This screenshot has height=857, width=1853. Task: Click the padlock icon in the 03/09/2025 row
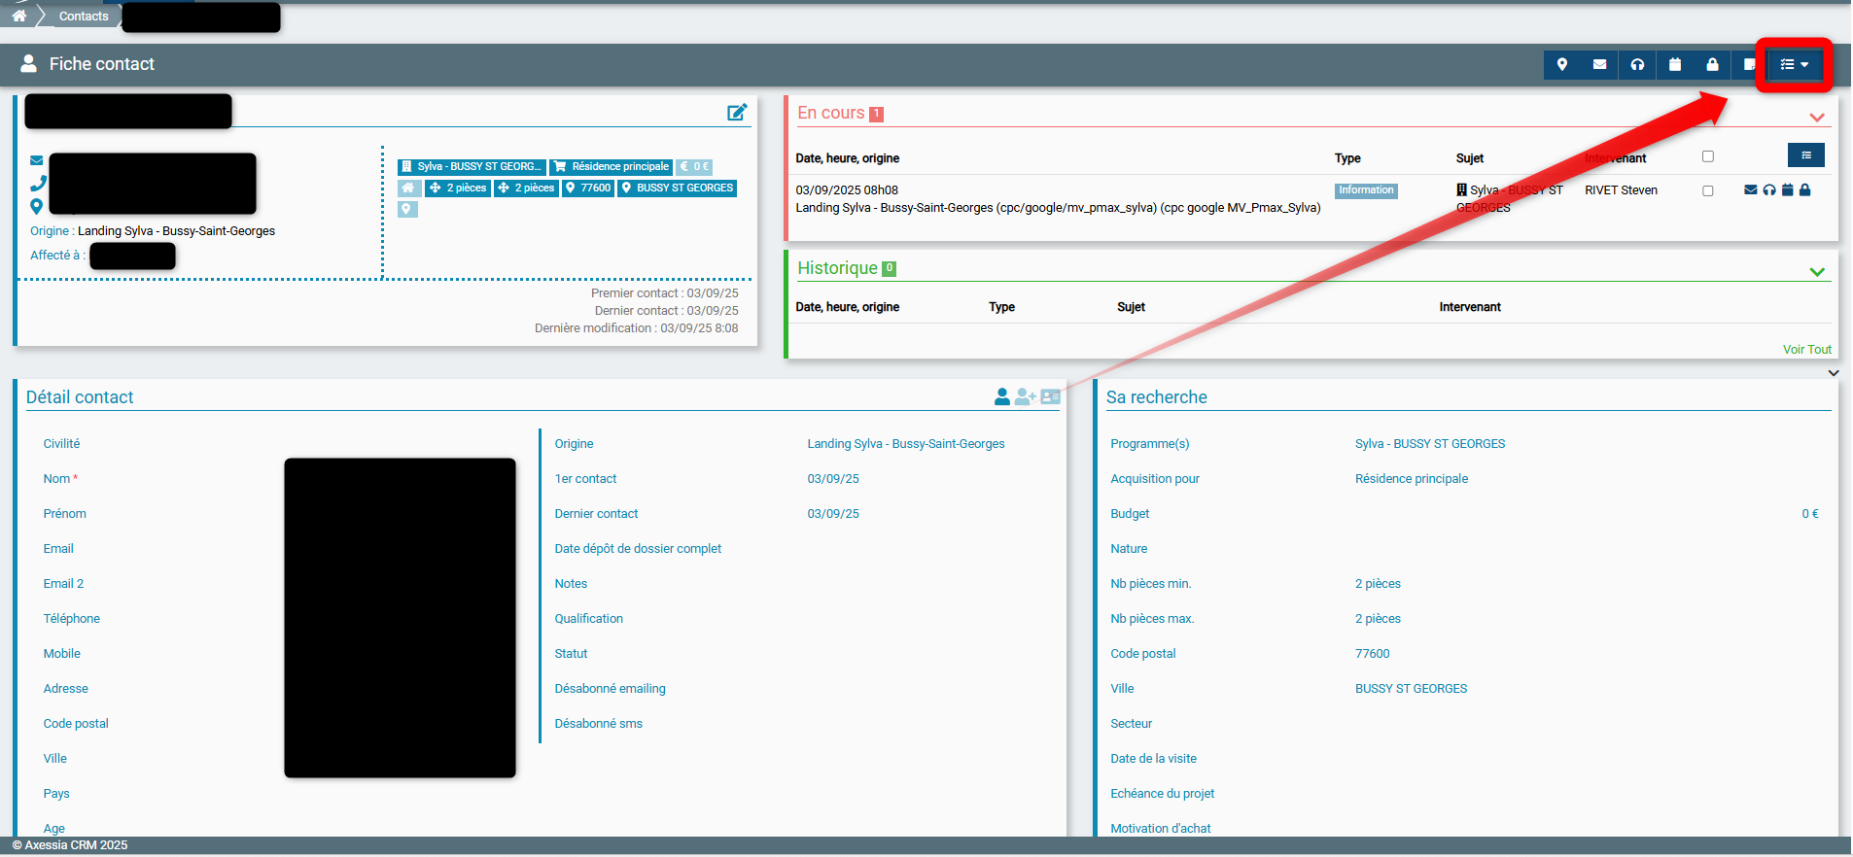pos(1804,190)
